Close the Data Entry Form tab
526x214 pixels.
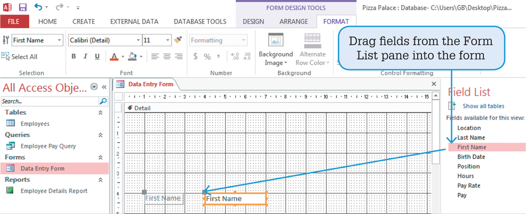(x=434, y=84)
